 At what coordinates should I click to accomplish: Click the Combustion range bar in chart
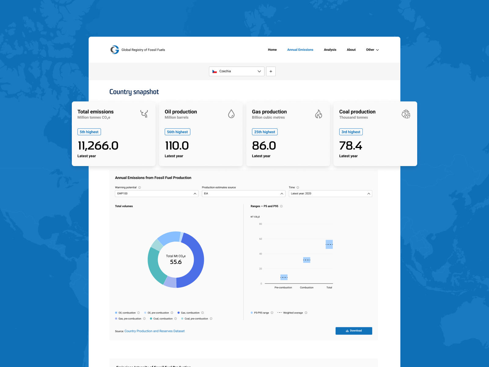pos(307,260)
